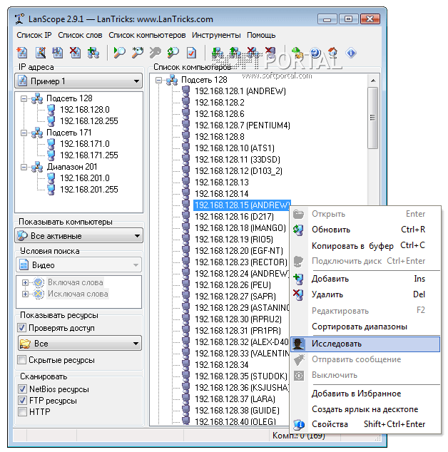Image resolution: width=448 pixels, height=452 pixels.
Task: Expand the Исключая слова node
Action: coord(25,294)
